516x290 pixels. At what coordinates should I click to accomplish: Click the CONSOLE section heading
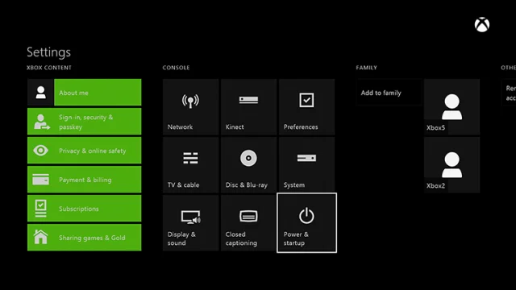(176, 68)
